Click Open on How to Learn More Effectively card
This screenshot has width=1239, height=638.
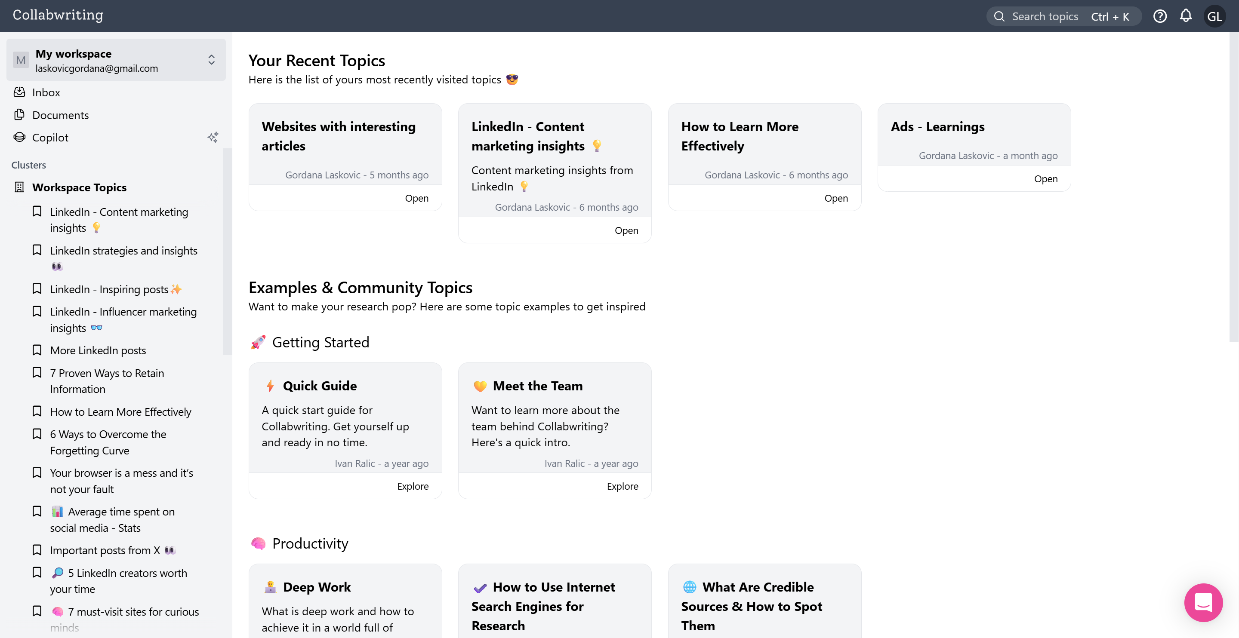(x=836, y=198)
